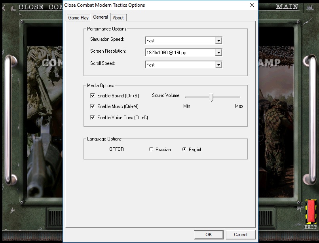Select the Russian language radio button
This screenshot has width=319, height=243.
coord(151,149)
